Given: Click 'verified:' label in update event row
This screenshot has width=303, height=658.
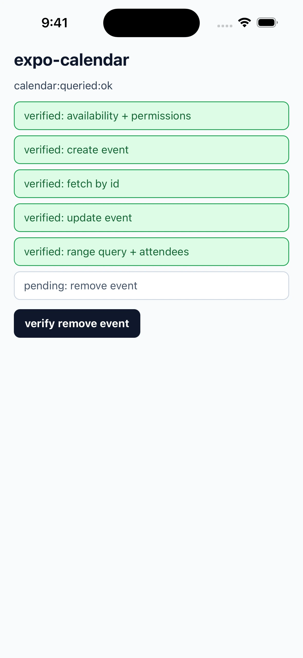Looking at the screenshot, I should (x=44, y=218).
